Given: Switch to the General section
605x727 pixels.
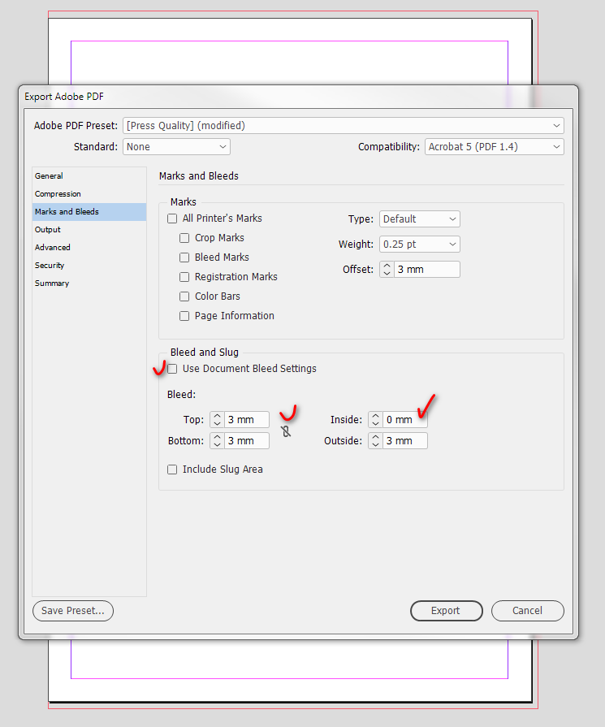Looking at the screenshot, I should (89, 176).
